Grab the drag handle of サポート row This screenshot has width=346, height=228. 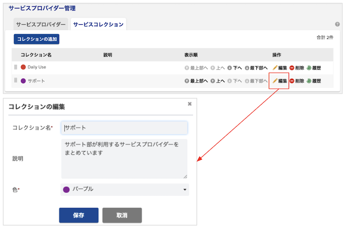(x=16, y=80)
